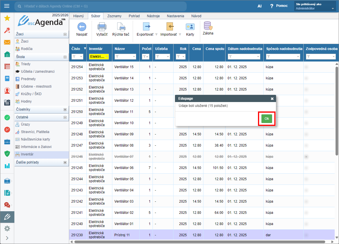
Task: Open the Administrátor user dropdown
Action: (333, 9)
